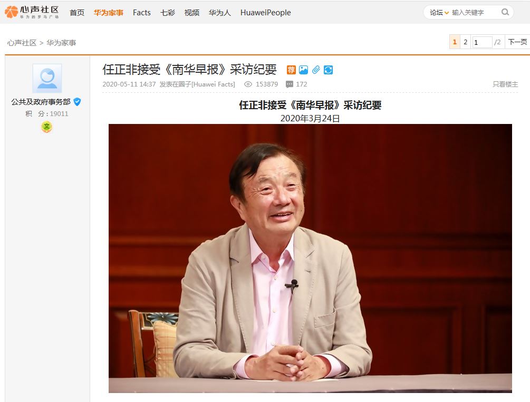Click the interview photo
This screenshot has height=402, width=530.
click(x=310, y=259)
